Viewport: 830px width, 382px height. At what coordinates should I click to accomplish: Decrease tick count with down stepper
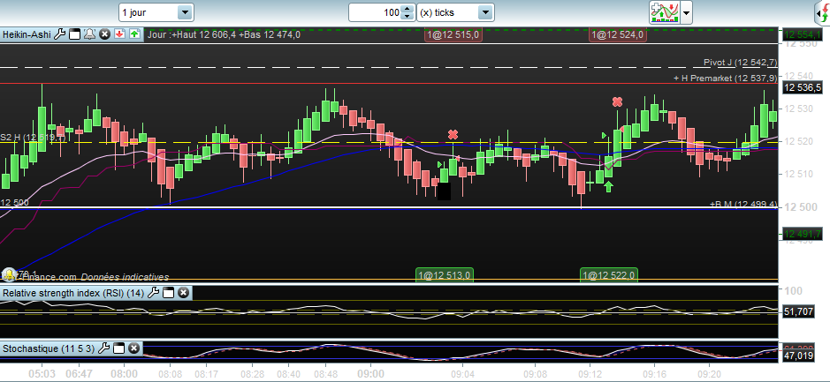[407, 17]
